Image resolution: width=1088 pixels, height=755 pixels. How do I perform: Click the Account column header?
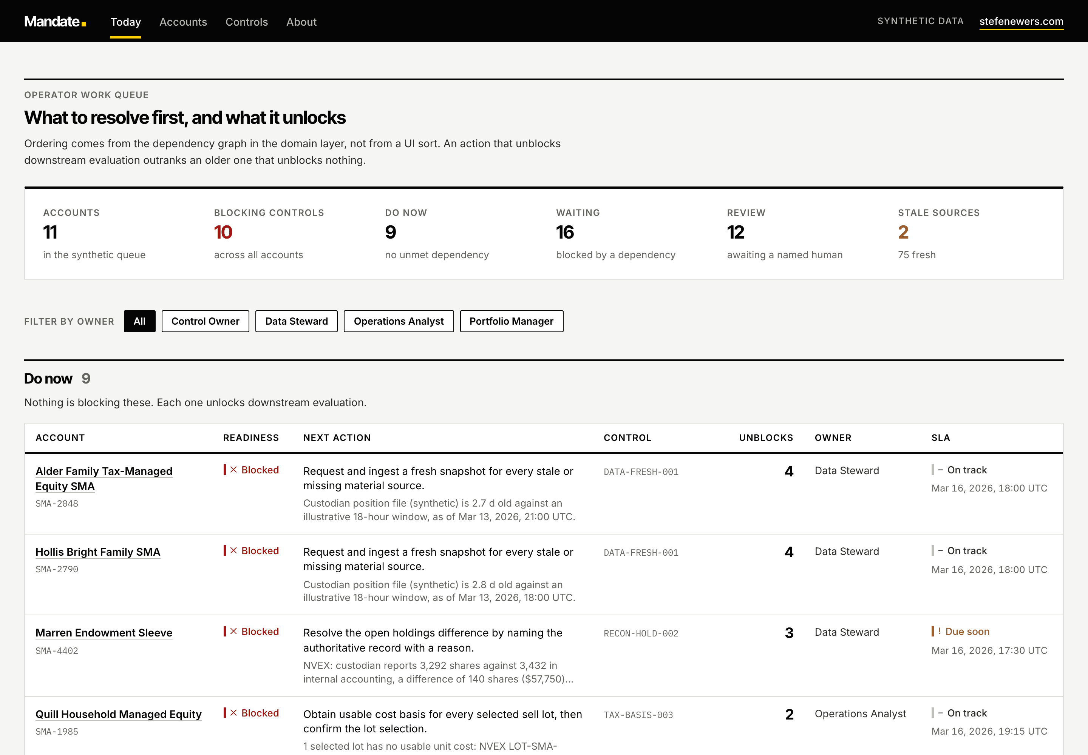pos(60,438)
